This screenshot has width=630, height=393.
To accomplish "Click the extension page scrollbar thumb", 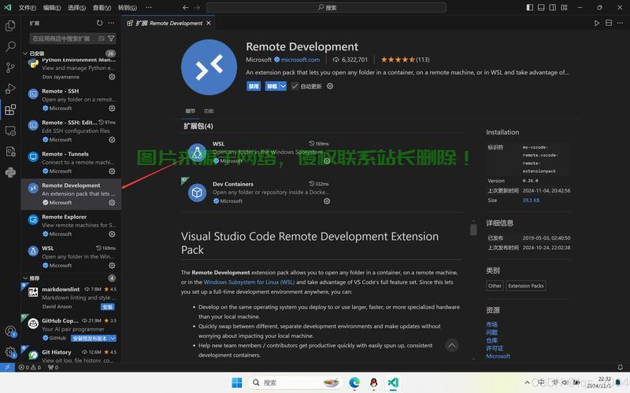I will point(473,230).
